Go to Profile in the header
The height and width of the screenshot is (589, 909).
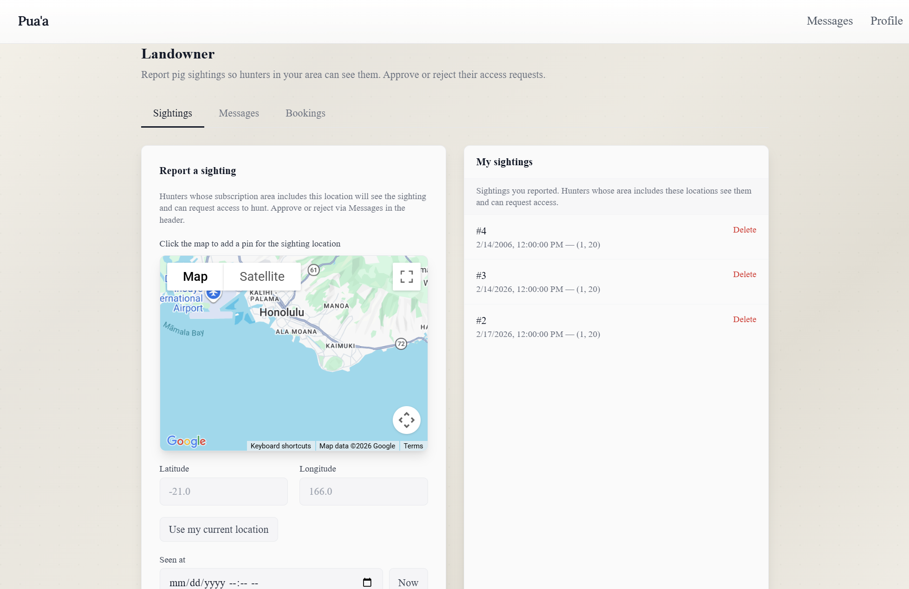click(x=886, y=21)
